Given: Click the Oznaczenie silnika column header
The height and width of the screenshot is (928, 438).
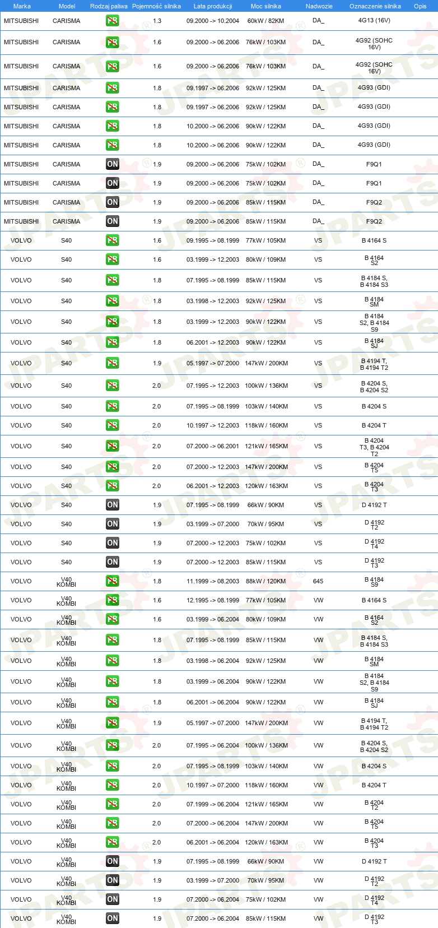Looking at the screenshot, I should pyautogui.click(x=375, y=6).
